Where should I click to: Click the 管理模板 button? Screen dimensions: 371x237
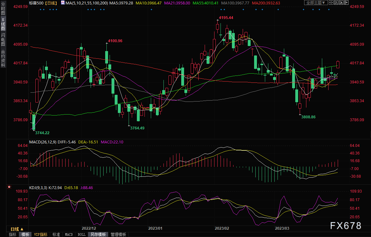coord(118,234)
